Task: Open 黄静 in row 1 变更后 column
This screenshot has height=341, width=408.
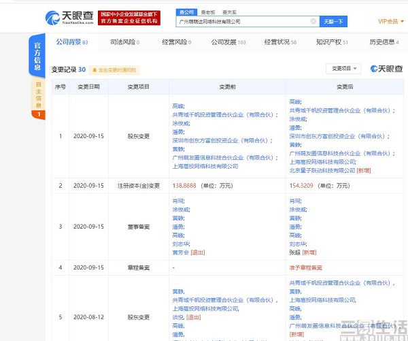Action: (295, 145)
